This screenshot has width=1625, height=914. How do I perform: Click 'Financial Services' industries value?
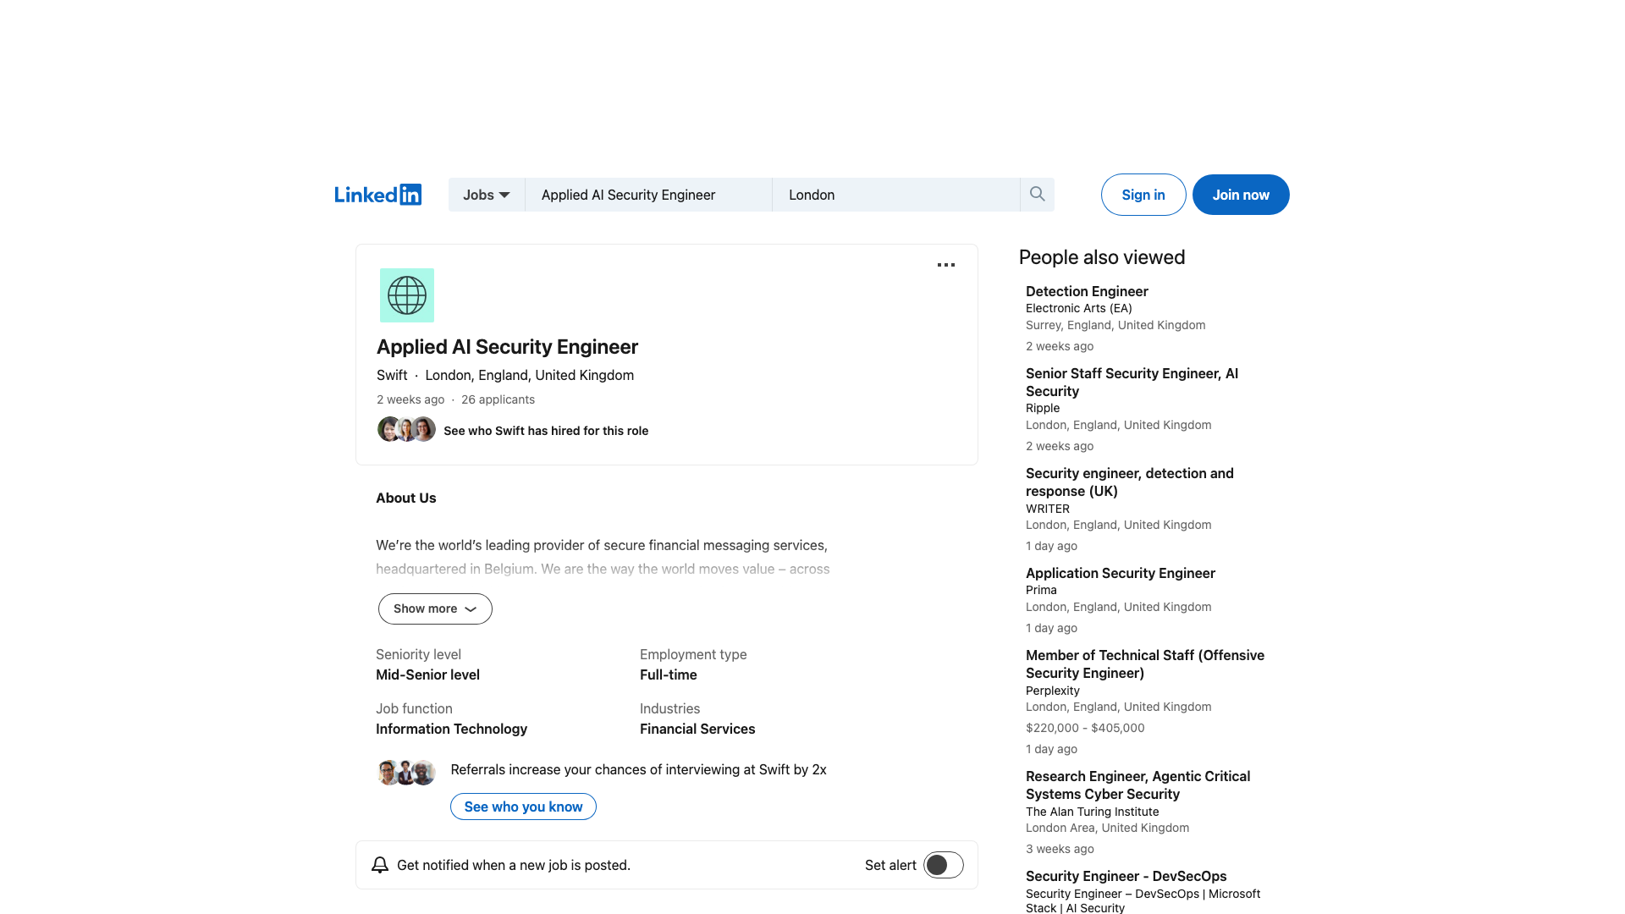pyautogui.click(x=697, y=729)
